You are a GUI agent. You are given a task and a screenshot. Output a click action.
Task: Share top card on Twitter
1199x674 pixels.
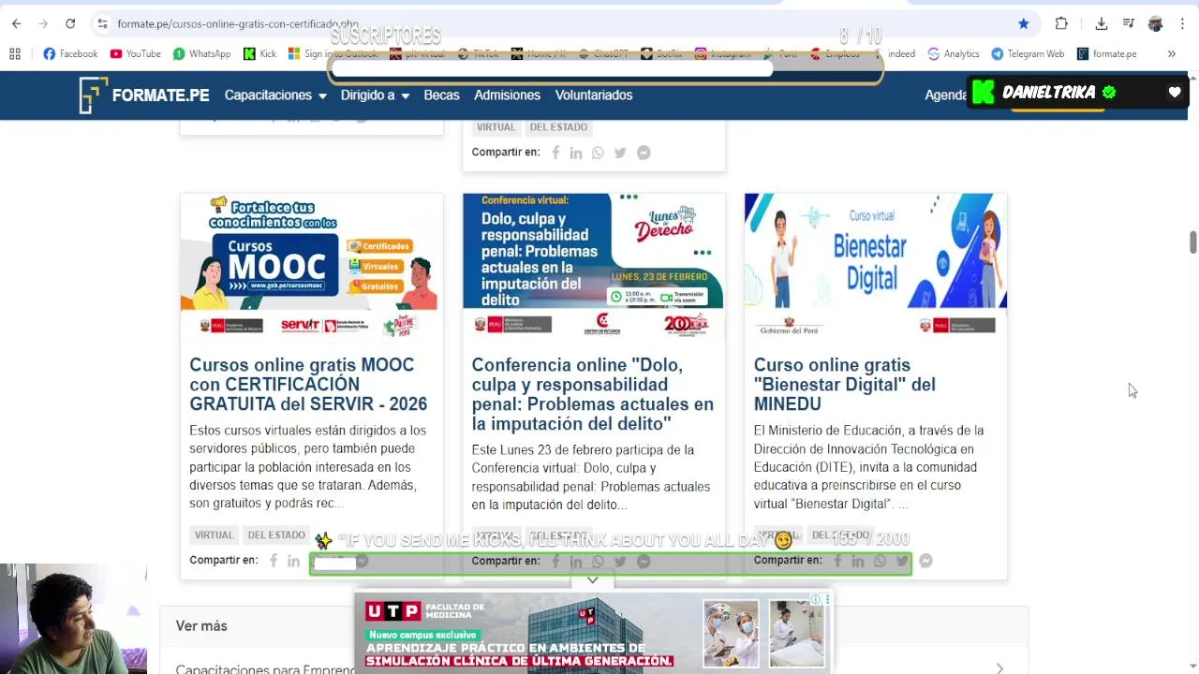tap(620, 153)
